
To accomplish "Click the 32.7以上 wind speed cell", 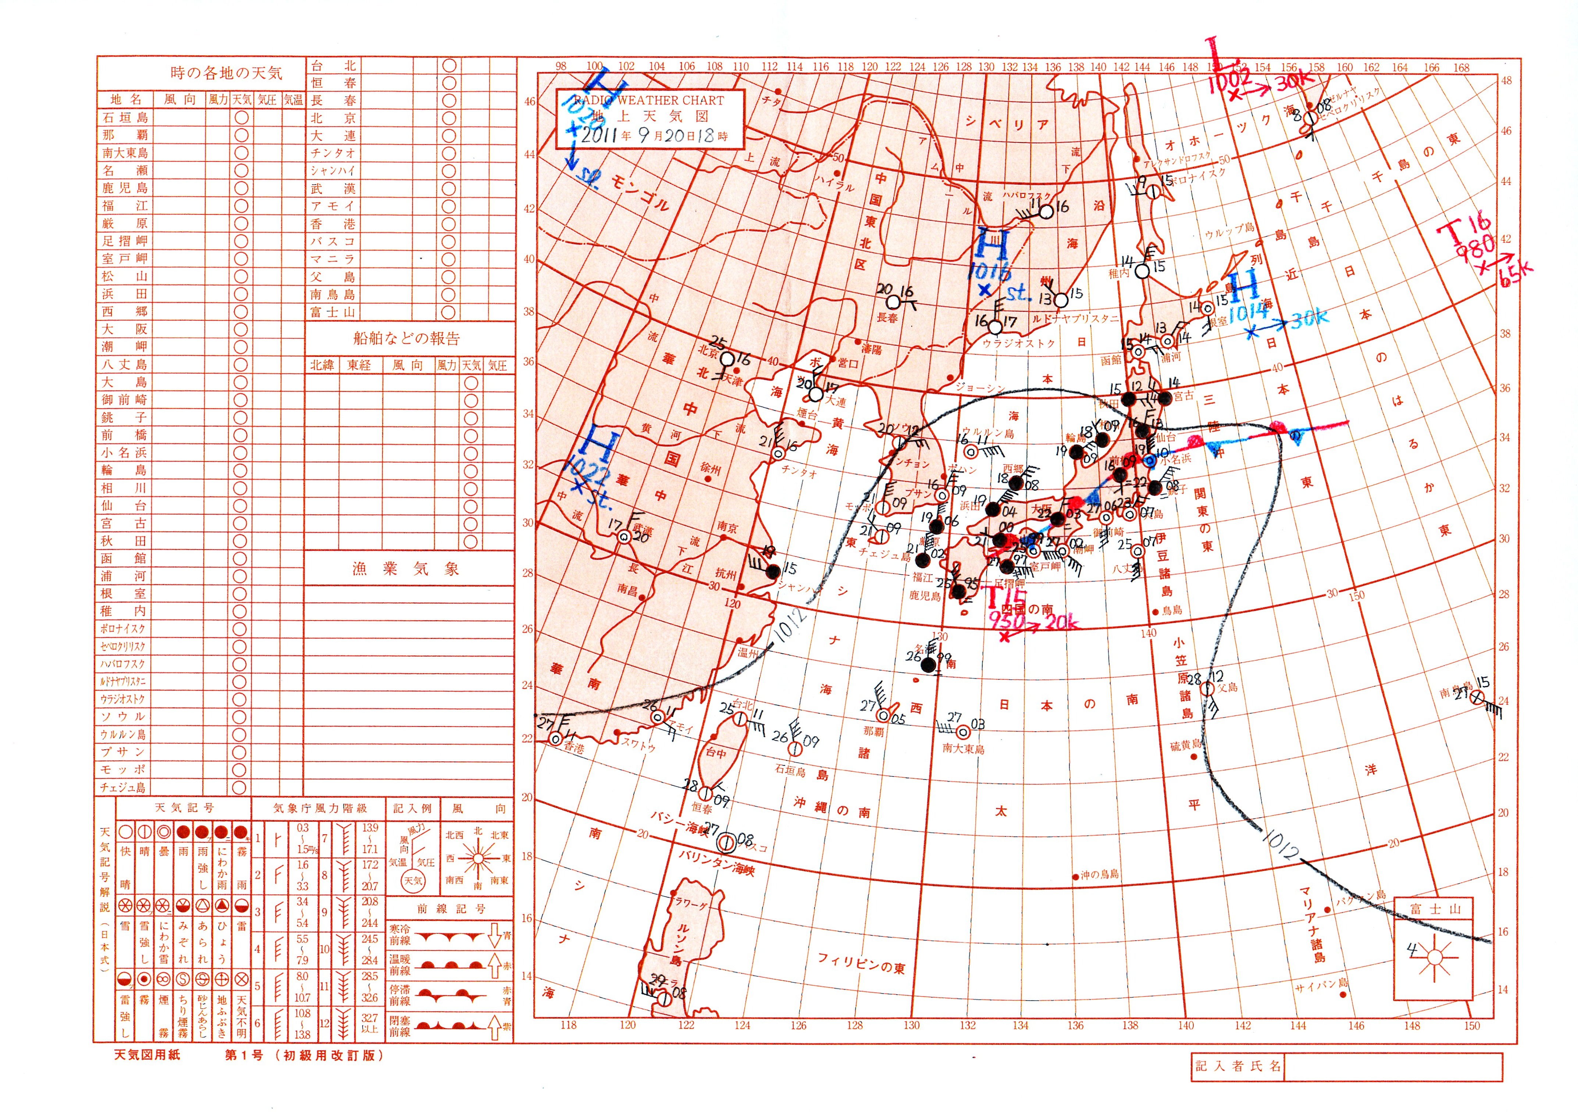I will 370,1023.
